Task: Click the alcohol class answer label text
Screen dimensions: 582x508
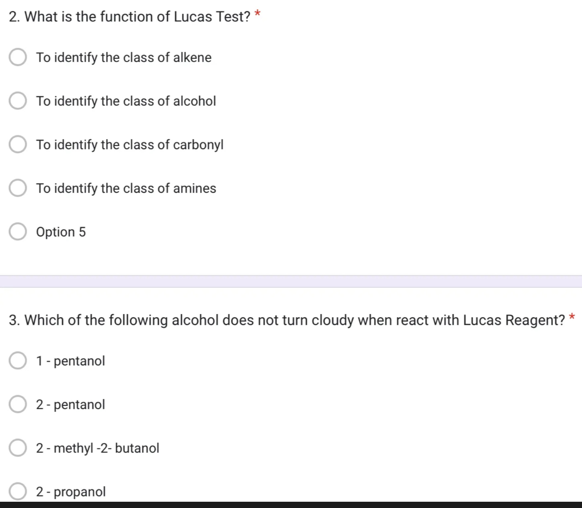Action: click(126, 101)
